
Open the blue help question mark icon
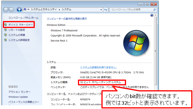(152, 15)
